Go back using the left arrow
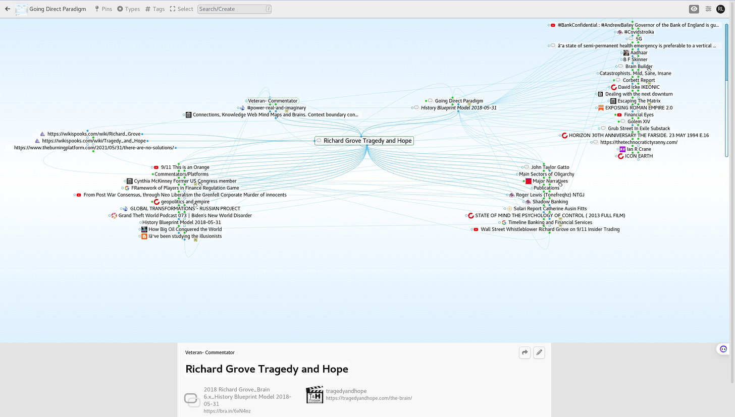 tap(8, 9)
